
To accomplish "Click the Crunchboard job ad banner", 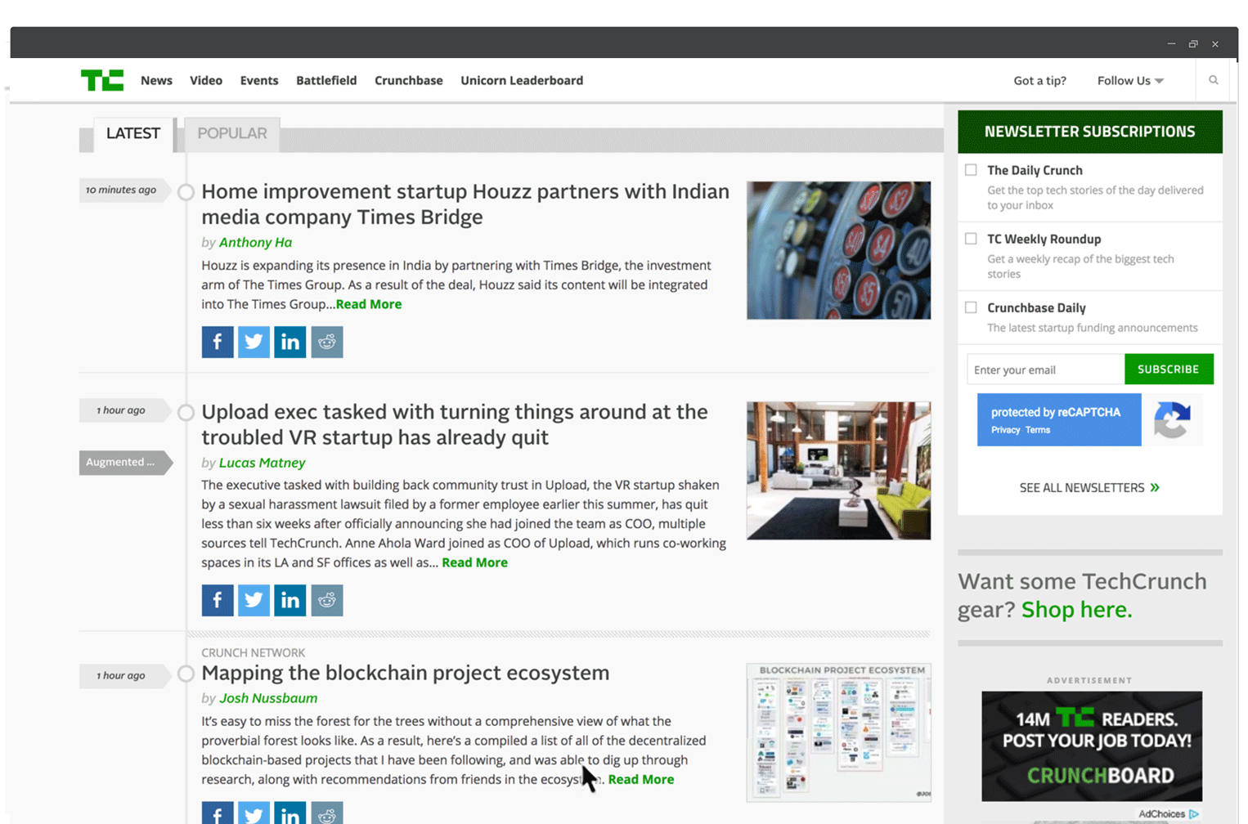I will pos(1092,746).
